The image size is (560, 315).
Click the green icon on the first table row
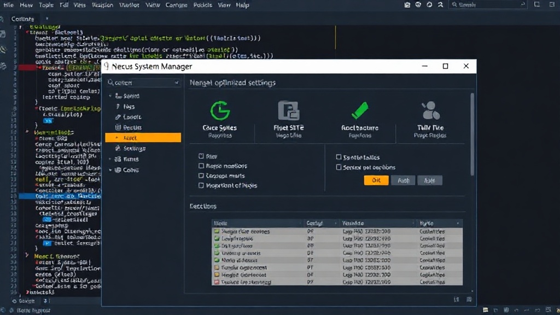(217, 231)
